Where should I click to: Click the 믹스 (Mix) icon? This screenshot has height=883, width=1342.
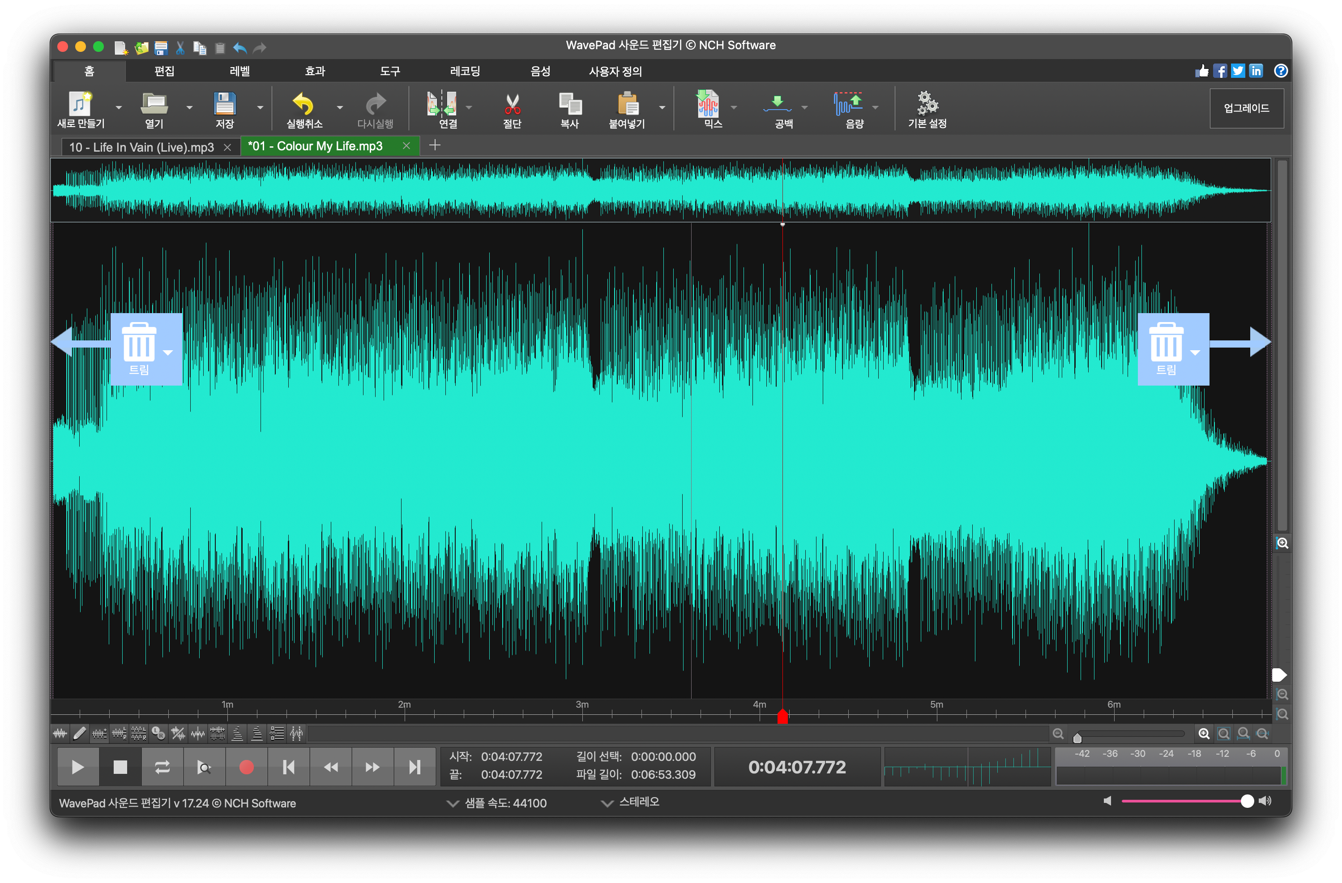click(707, 104)
